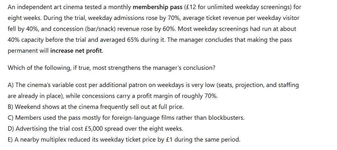Click the word "blockbusters" in option C
Image resolution: width=337 pixels, height=150 pixels.
[226, 118]
